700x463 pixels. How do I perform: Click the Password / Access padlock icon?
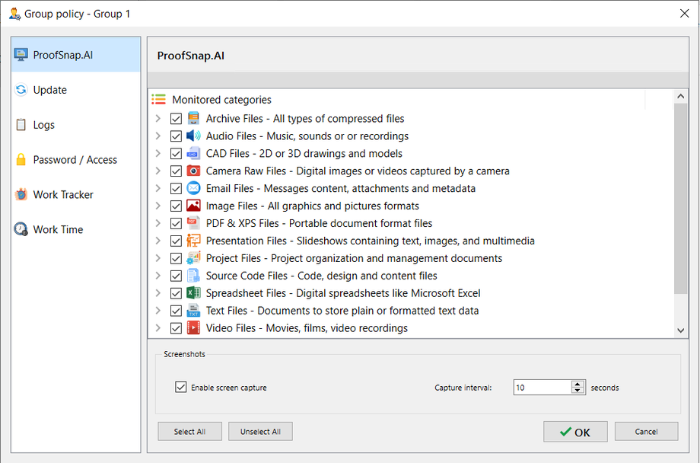21,159
